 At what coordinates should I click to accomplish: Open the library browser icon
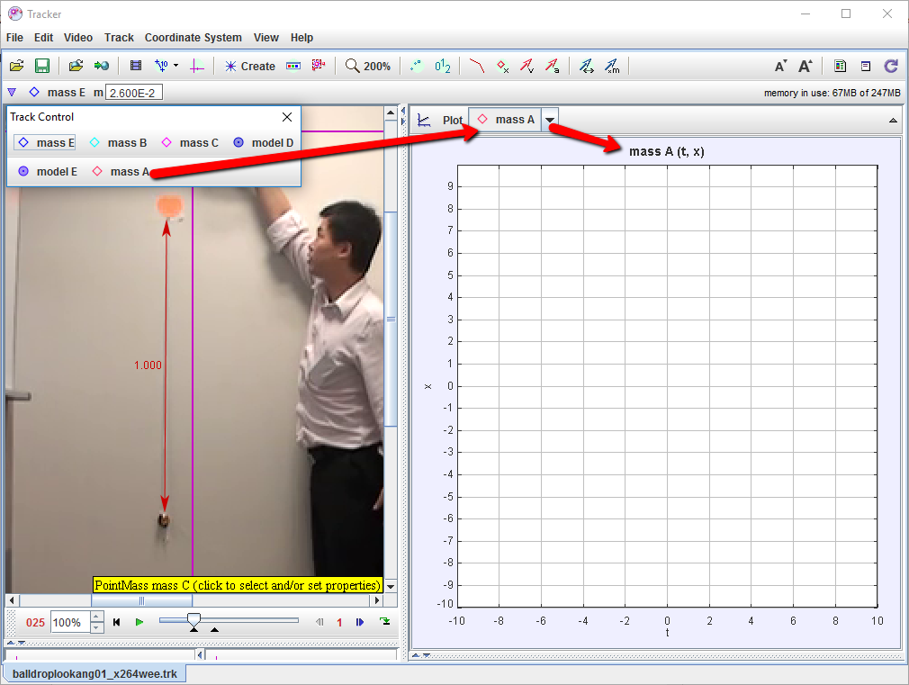pos(76,66)
